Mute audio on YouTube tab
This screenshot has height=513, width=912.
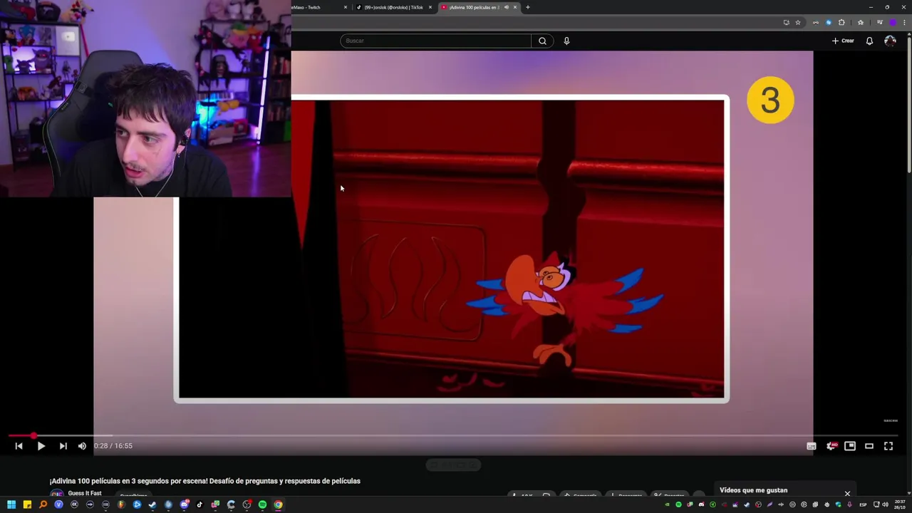tap(507, 7)
